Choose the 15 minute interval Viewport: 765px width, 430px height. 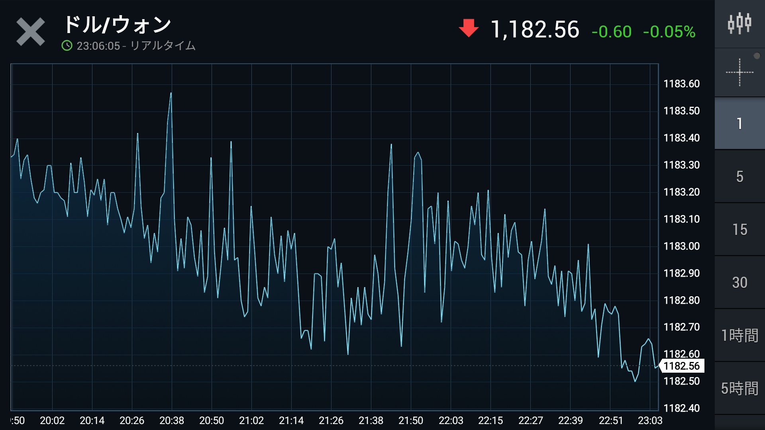pyautogui.click(x=739, y=229)
